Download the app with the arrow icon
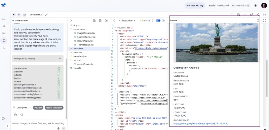This screenshot has width=269, height=130. tap(245, 15)
